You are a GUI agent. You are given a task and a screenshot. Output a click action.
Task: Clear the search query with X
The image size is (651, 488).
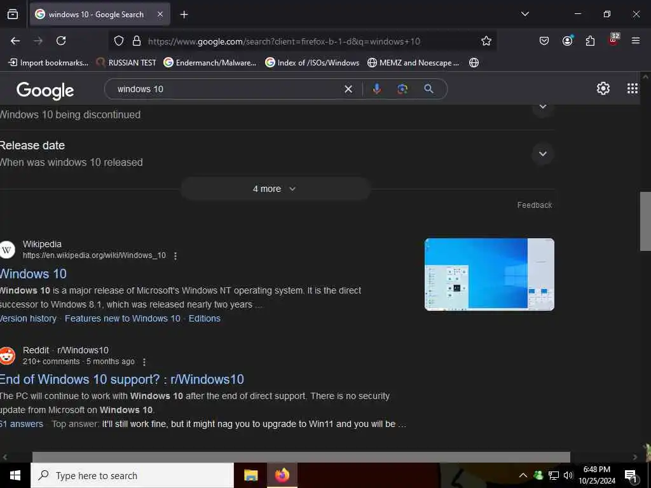coord(348,89)
